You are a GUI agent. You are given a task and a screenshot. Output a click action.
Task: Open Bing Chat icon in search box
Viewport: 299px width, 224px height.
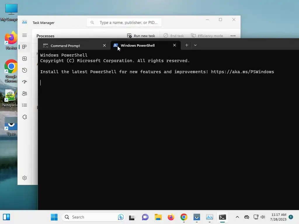point(121,217)
